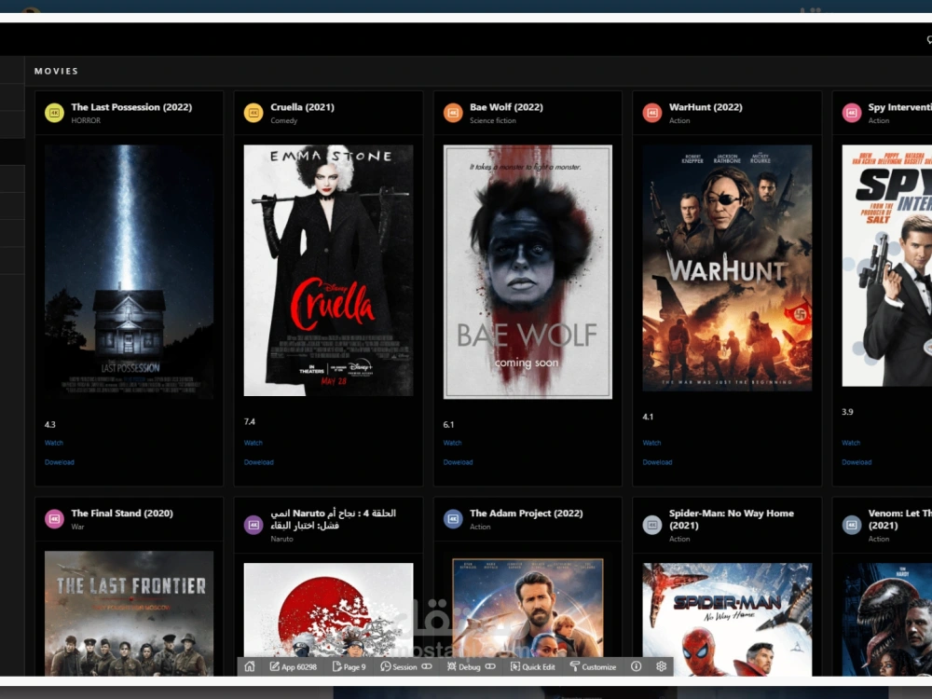932x699 pixels.
Task: Open The Last Possession poster
Action: tap(129, 271)
